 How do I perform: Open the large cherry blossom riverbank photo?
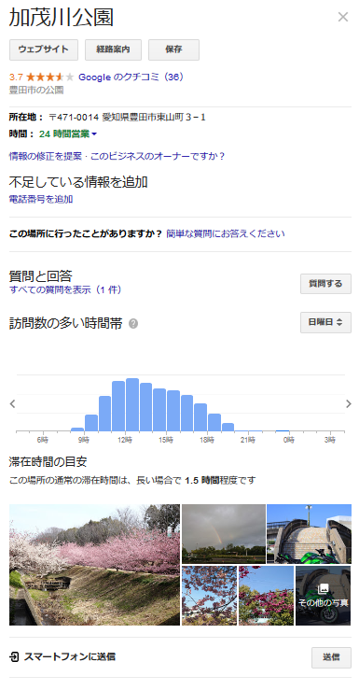point(94,565)
